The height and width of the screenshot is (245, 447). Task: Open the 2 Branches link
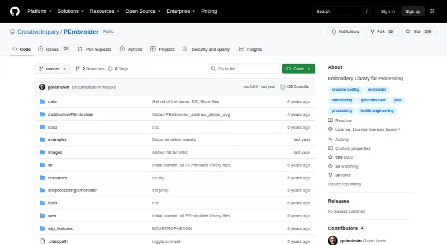point(90,69)
